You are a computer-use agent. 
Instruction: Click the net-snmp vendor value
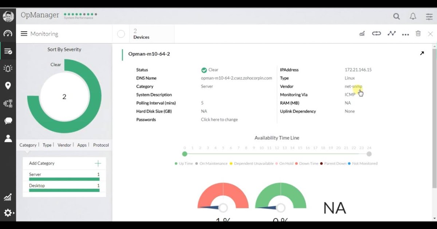pos(353,87)
